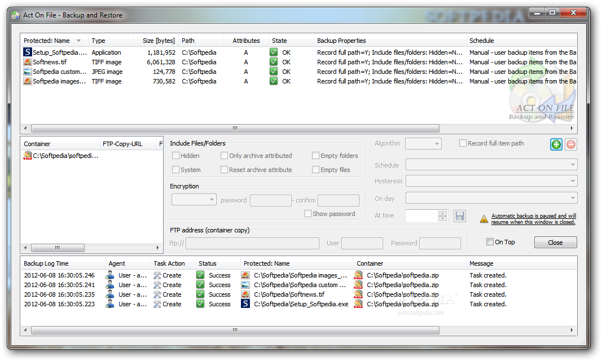Click the OK state checkmark for Setup_Softpedia

[x=274, y=52]
